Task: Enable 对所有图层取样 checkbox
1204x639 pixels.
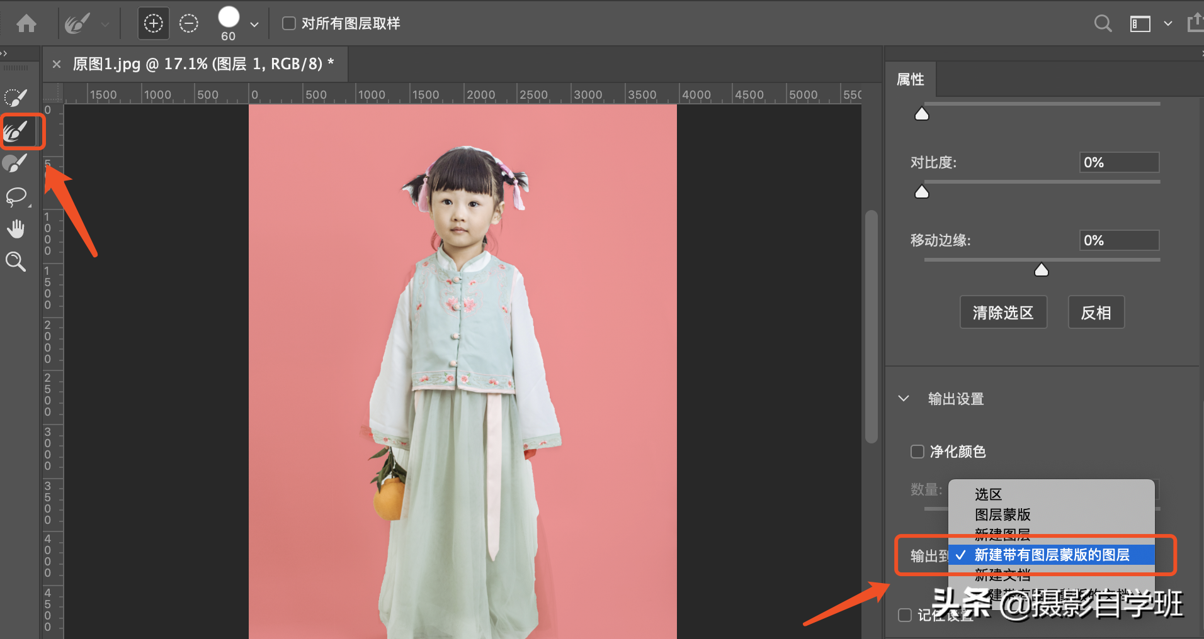Action: [x=289, y=24]
